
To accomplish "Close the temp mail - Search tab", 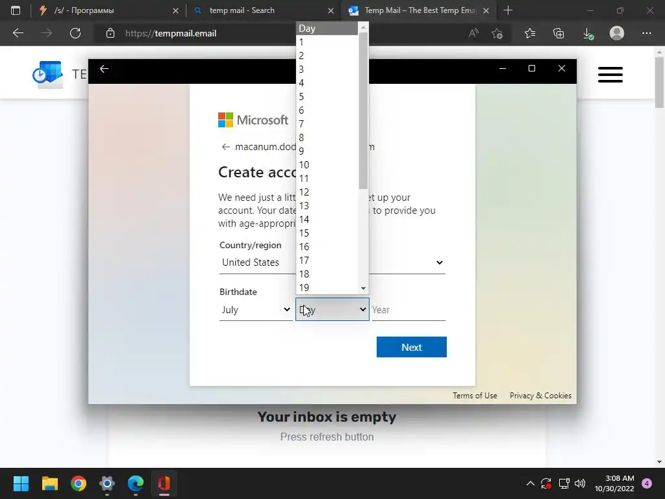I will pos(331,10).
